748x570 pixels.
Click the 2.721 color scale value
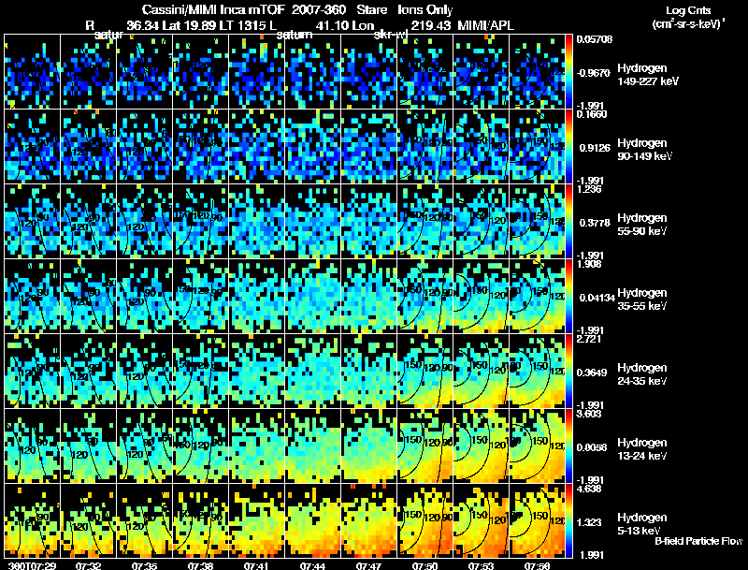589,339
